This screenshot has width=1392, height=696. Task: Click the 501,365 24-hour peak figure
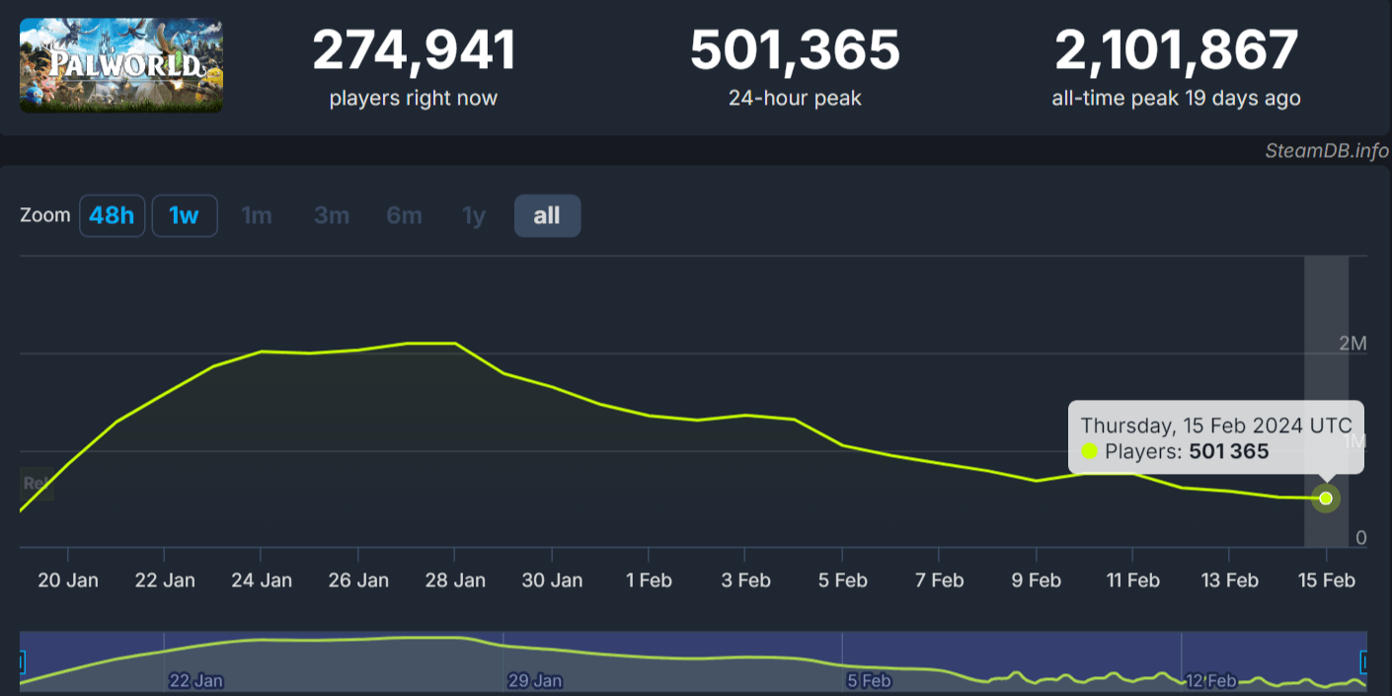point(795,49)
